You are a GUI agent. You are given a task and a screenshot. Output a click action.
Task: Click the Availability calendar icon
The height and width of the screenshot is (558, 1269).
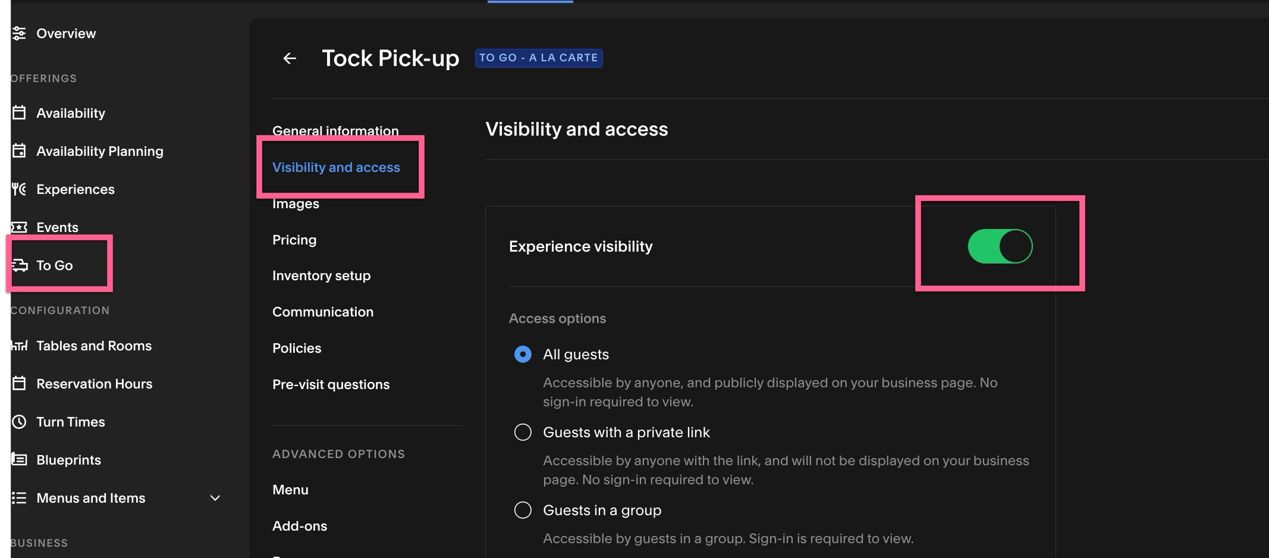19,112
